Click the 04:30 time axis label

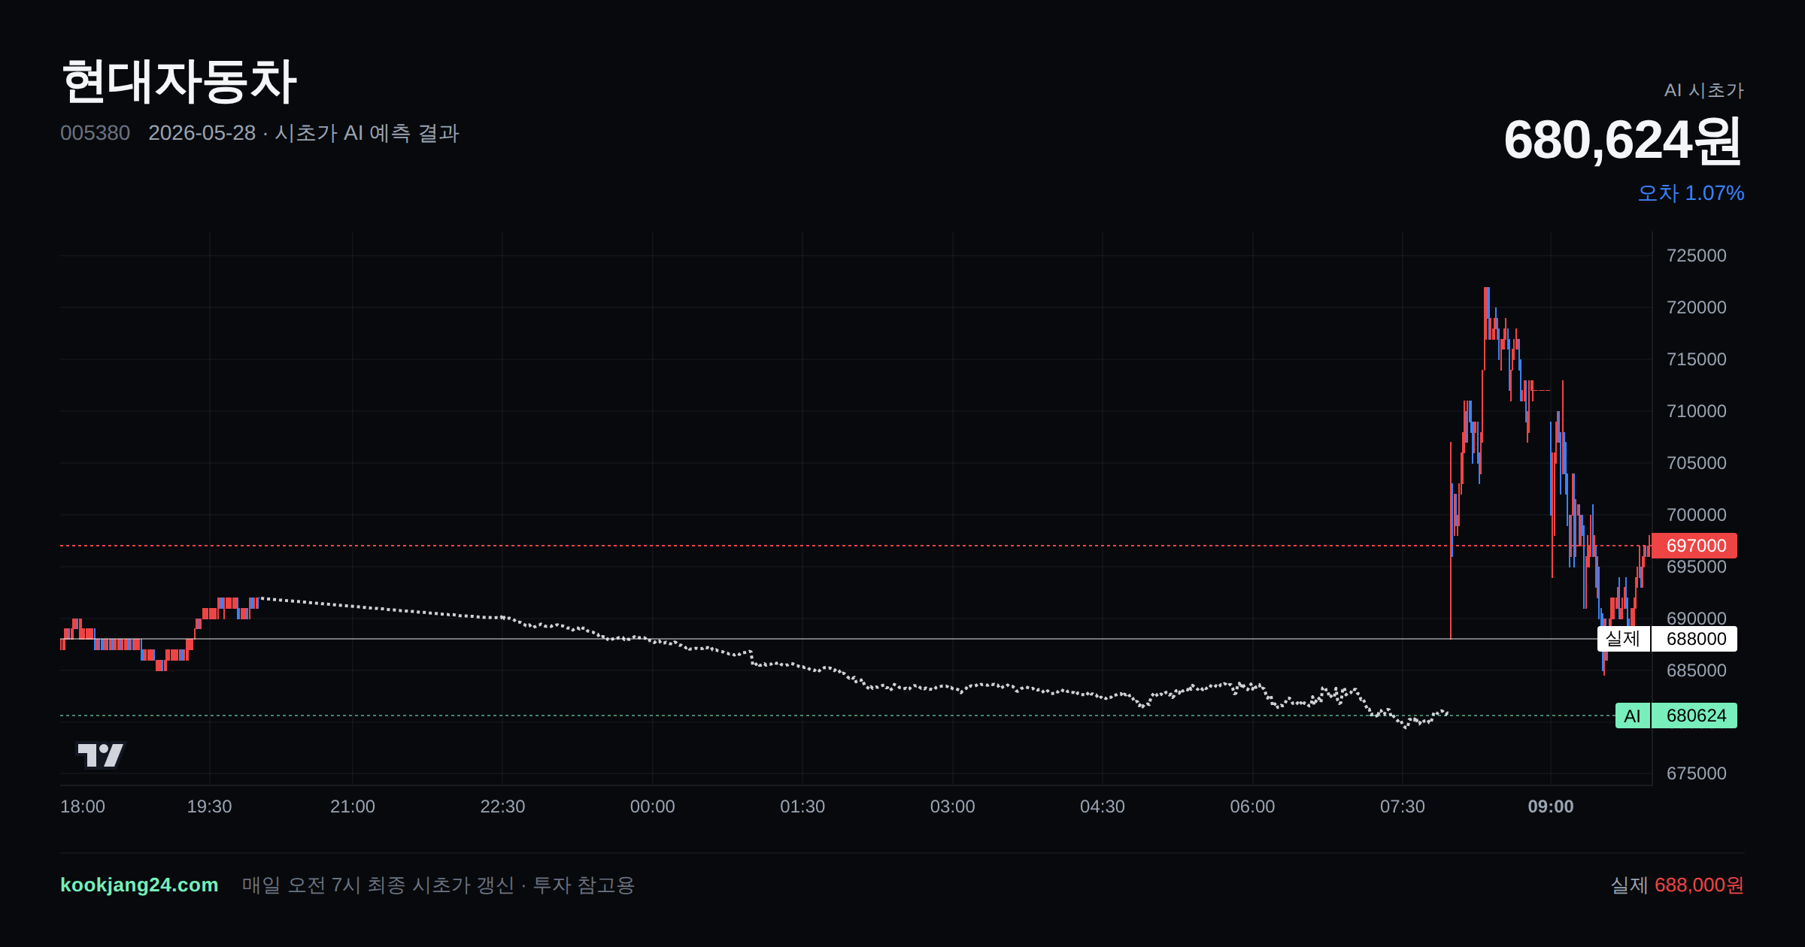tap(1103, 806)
